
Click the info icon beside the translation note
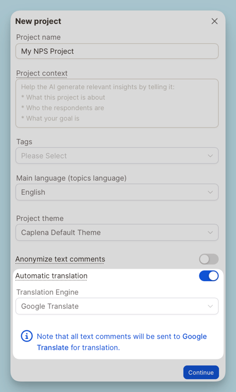coord(27,336)
